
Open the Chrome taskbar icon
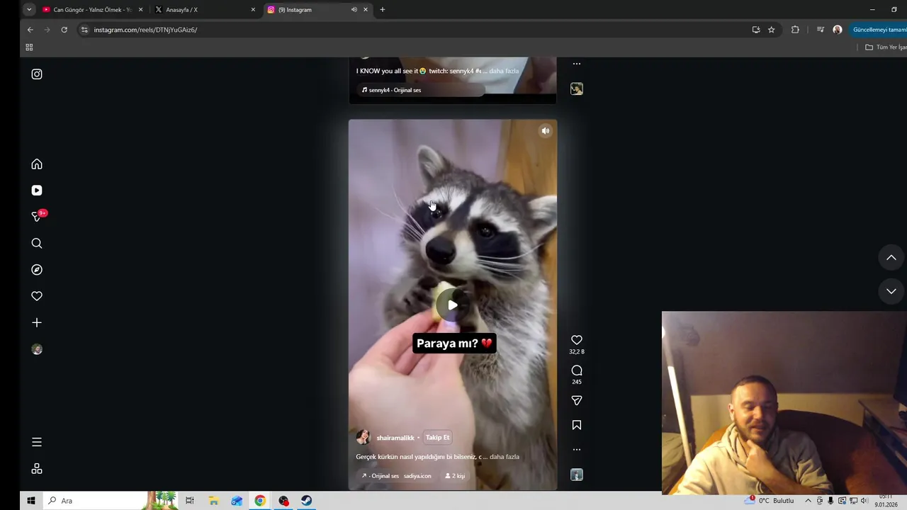260,501
